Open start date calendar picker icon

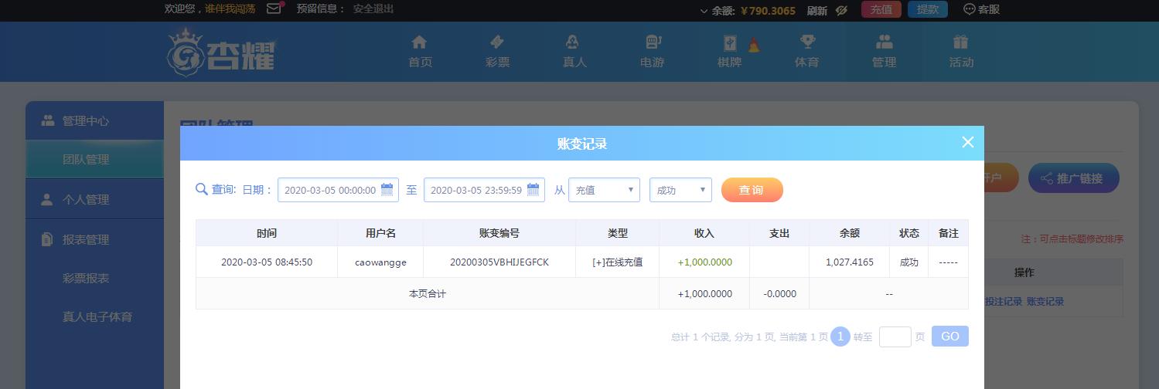pyautogui.click(x=387, y=190)
